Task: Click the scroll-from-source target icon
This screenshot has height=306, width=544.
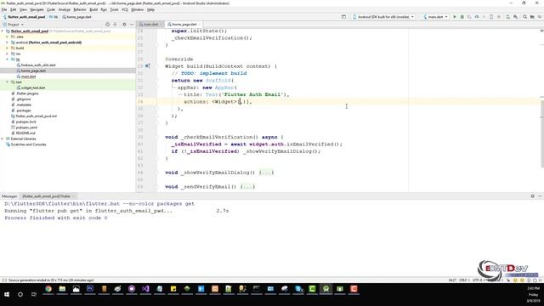Action: (108, 25)
